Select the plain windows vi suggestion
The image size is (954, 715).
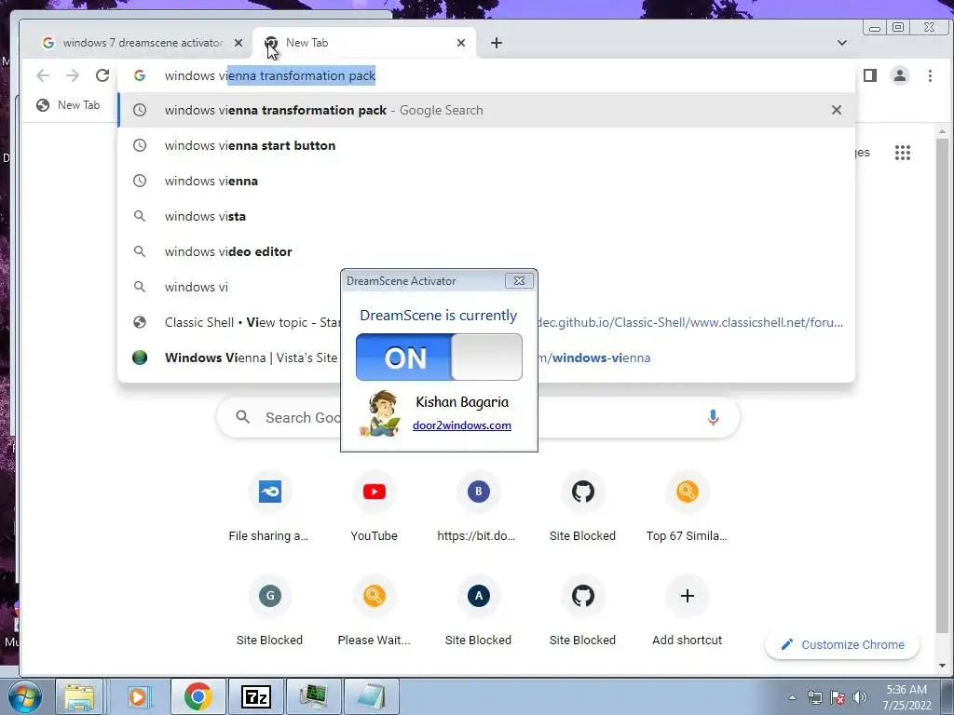tap(229, 287)
